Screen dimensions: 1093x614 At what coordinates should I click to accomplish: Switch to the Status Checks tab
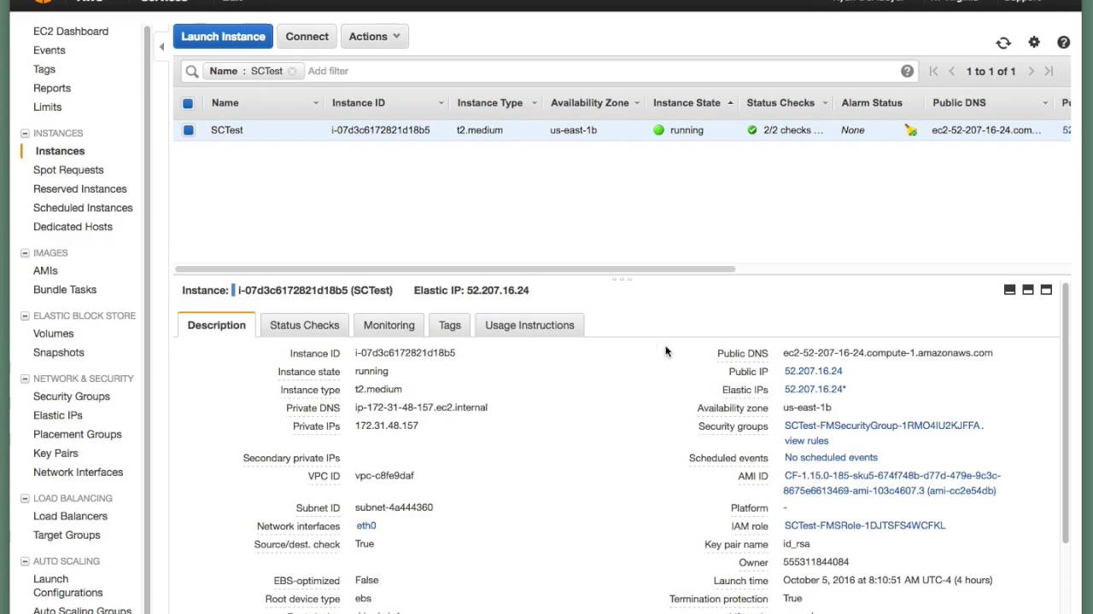pyautogui.click(x=305, y=325)
